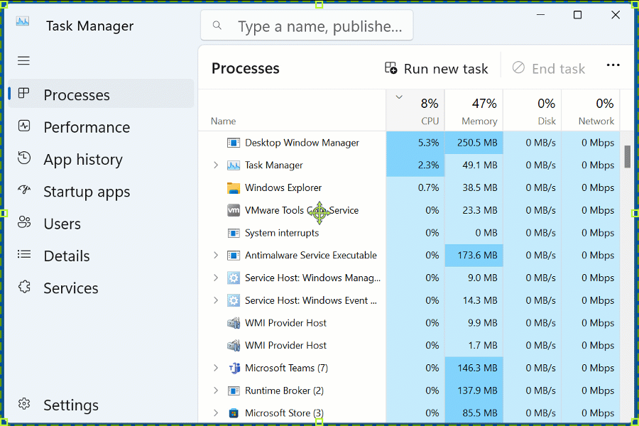Click the Run new task button

tap(437, 68)
